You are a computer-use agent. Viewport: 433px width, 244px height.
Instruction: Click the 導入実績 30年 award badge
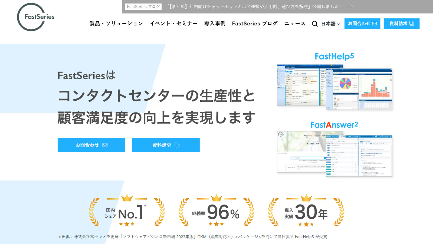(x=306, y=210)
